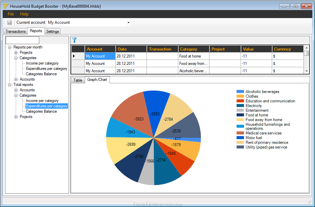
Task: Sort by the Date column header
Action: (131, 49)
